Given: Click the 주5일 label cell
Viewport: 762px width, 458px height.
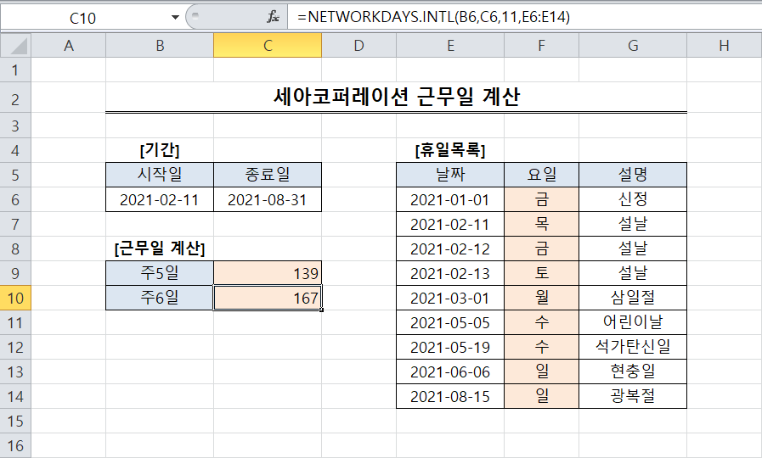Looking at the screenshot, I should click(160, 273).
